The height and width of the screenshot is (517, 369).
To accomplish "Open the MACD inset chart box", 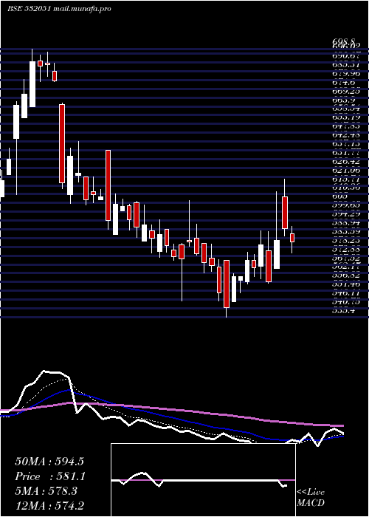I will (203, 480).
